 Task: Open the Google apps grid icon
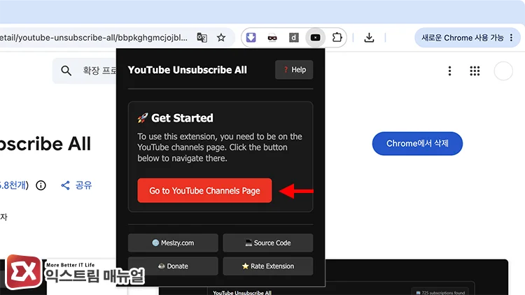click(475, 71)
